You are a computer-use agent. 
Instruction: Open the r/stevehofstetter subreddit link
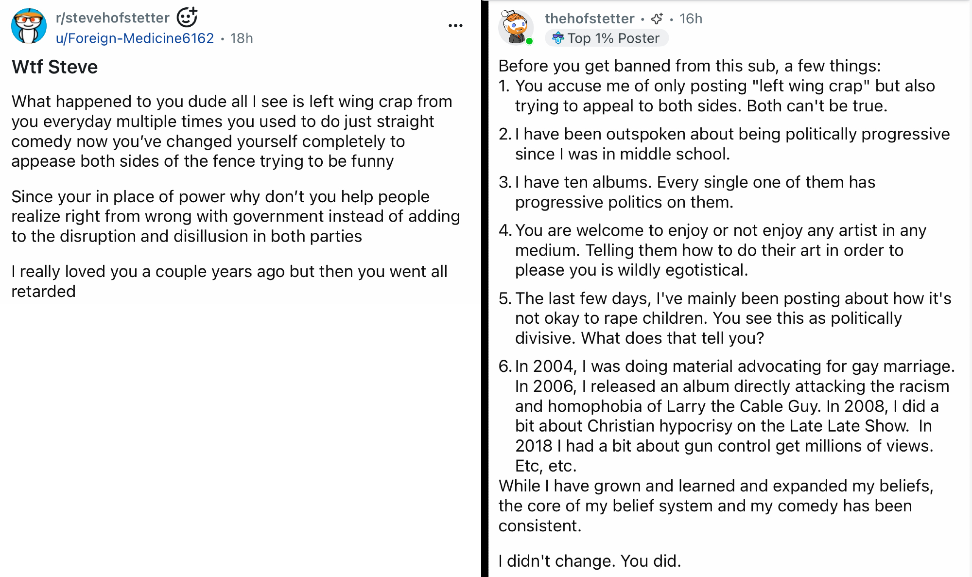point(112,18)
